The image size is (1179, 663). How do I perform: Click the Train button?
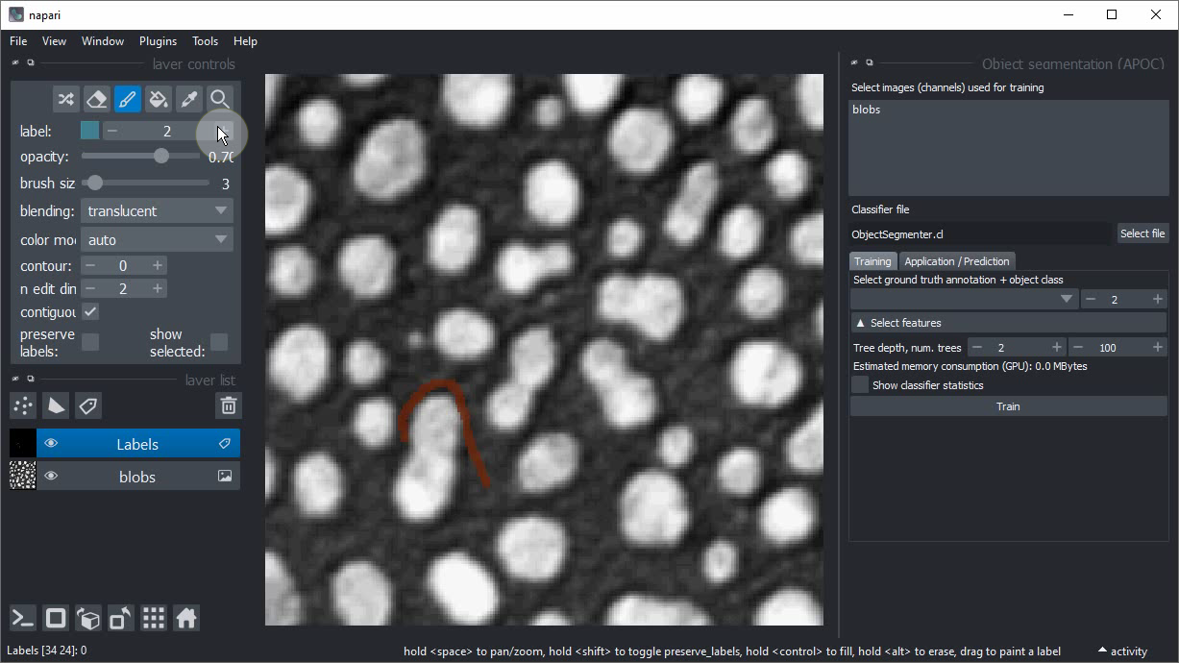(x=1007, y=406)
